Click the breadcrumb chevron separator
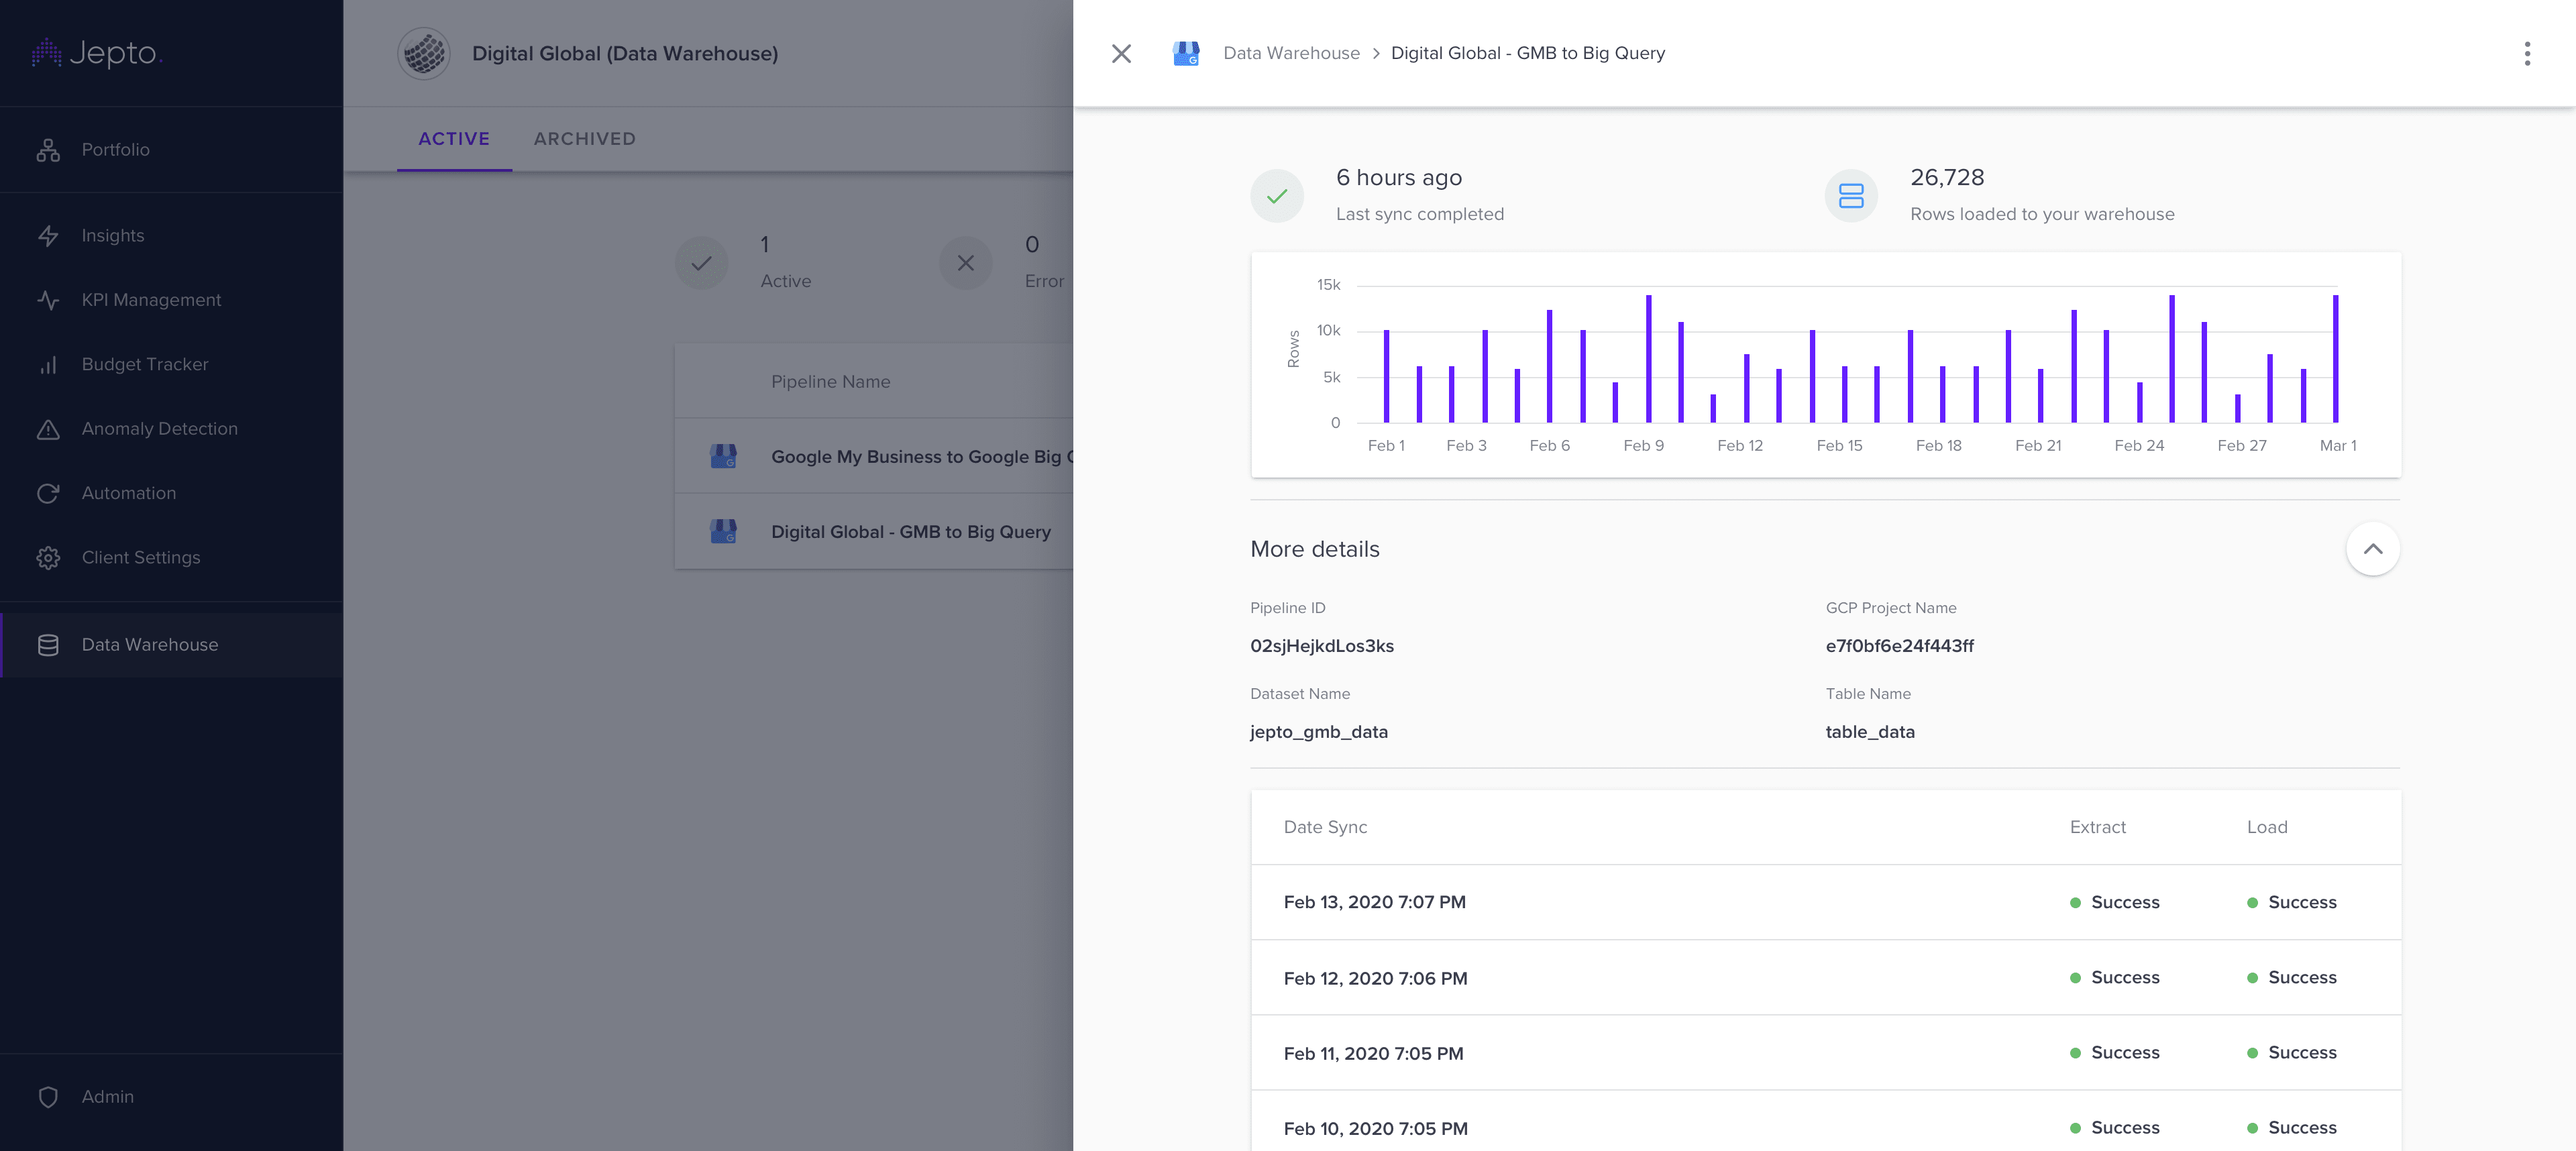 click(1376, 53)
